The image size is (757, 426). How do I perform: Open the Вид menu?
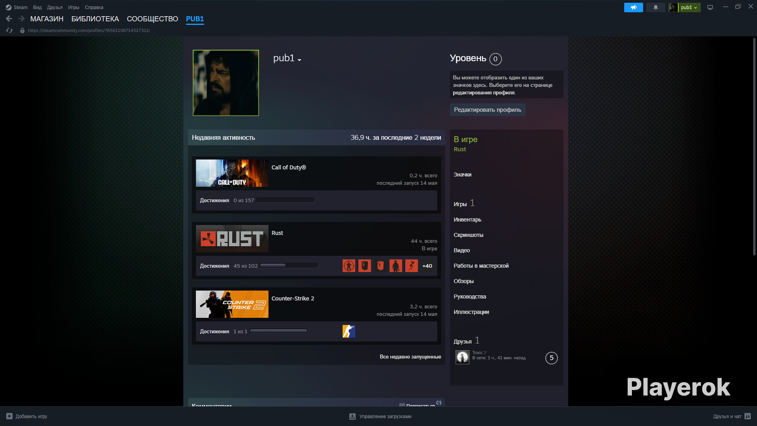[x=37, y=7]
